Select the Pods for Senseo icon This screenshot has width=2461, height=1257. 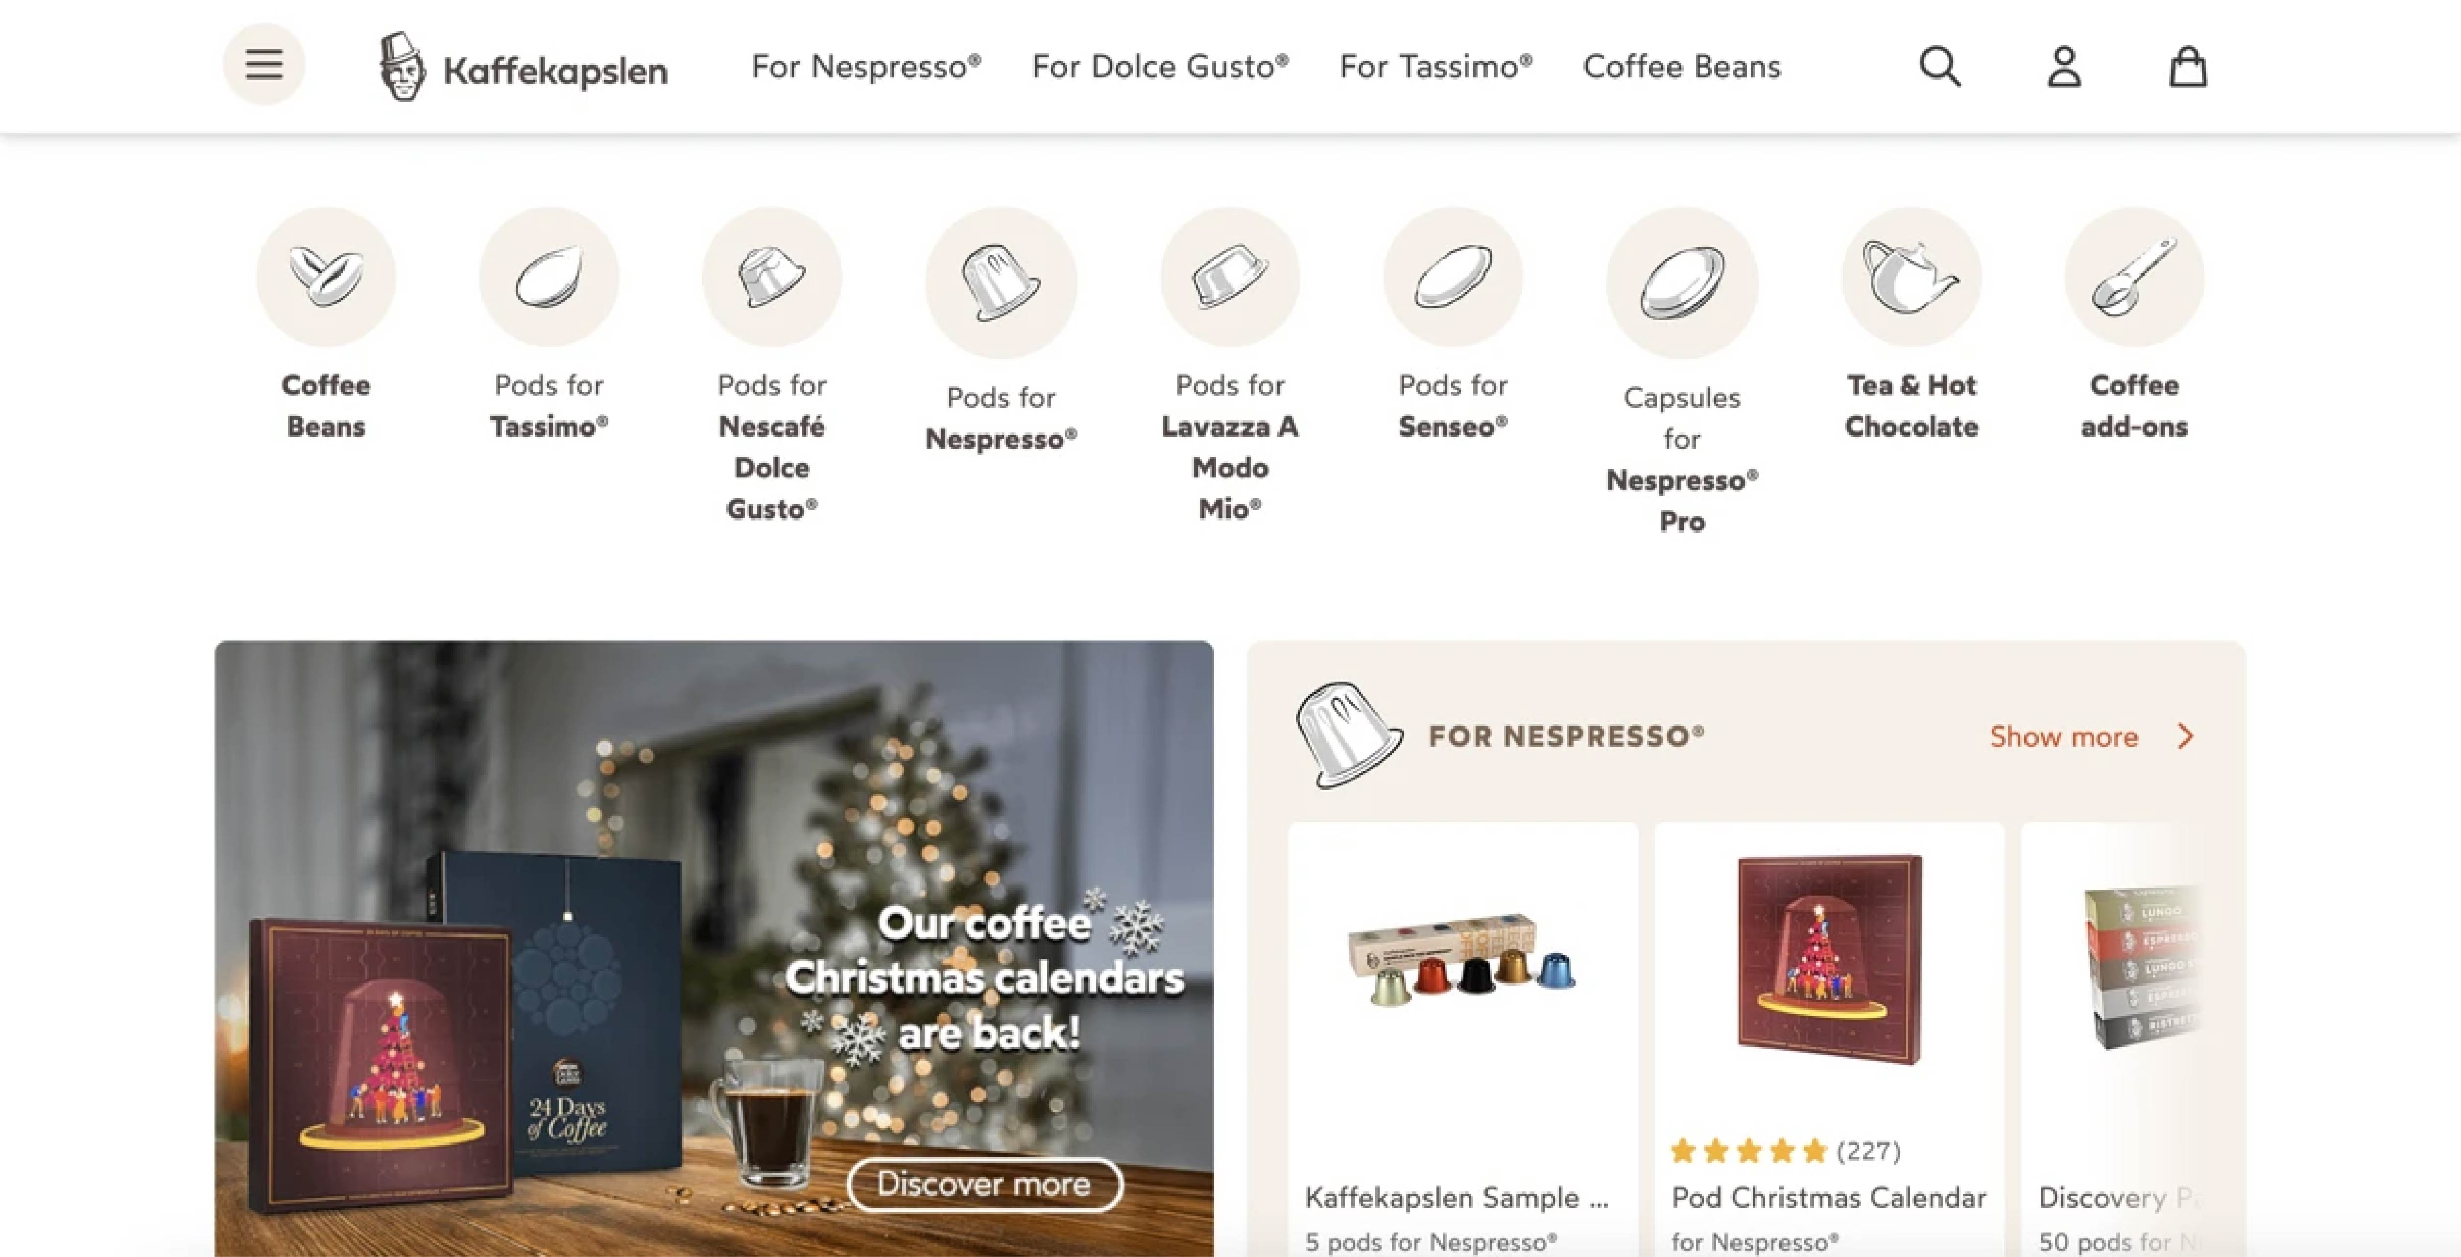tap(1453, 277)
